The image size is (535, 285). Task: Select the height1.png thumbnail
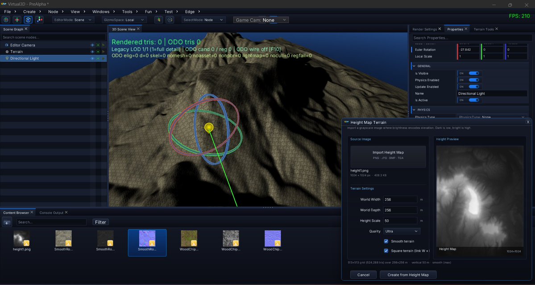pos(21,238)
